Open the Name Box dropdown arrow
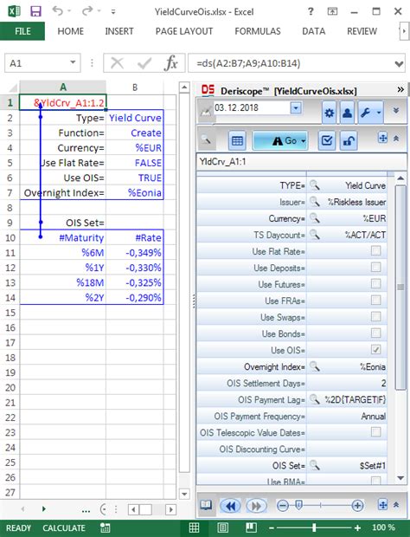 [x=73, y=62]
